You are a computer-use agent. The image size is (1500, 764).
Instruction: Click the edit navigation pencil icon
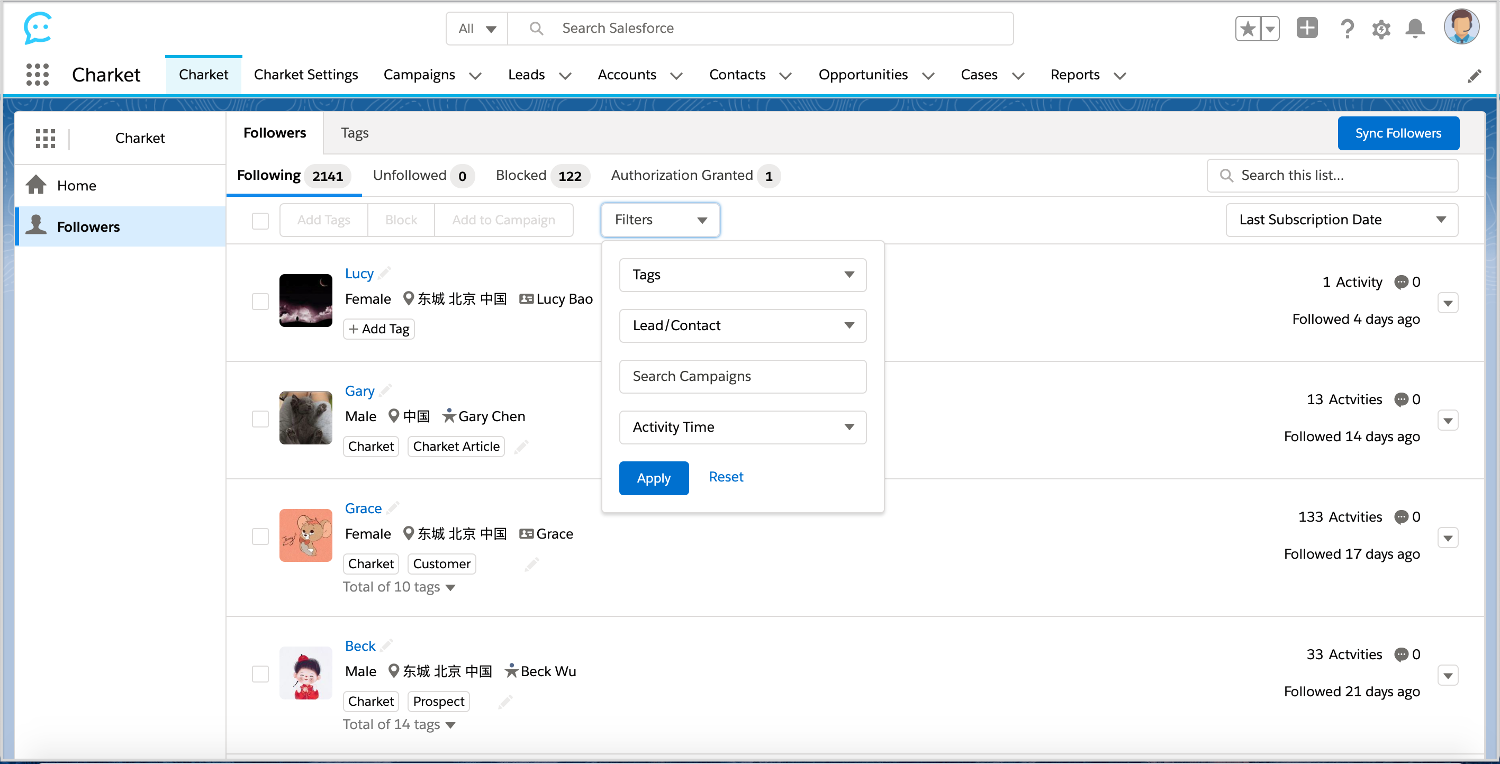coord(1475,76)
